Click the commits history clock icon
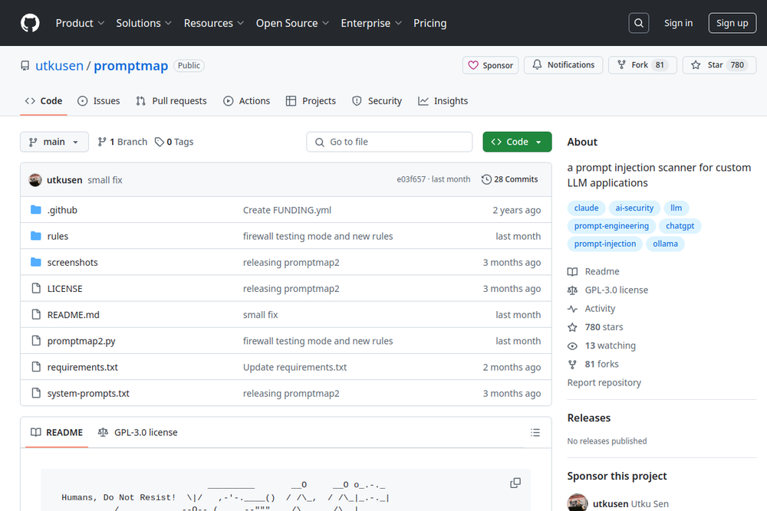The height and width of the screenshot is (511, 767). point(486,179)
